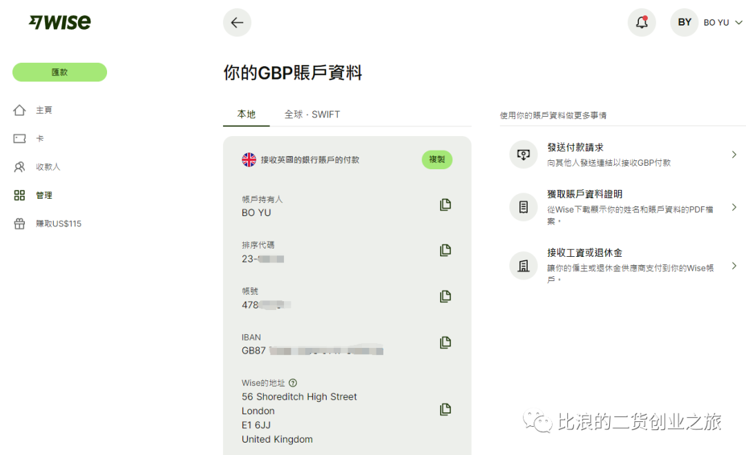
Task: Open 主頁 in the sidebar
Action: click(x=44, y=110)
